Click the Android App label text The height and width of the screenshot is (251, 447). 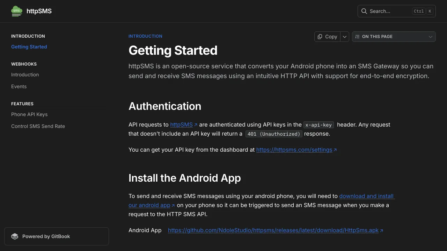(145, 230)
